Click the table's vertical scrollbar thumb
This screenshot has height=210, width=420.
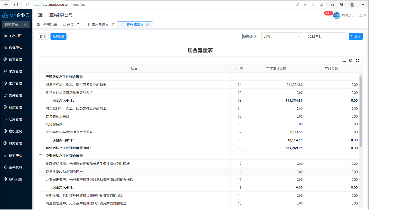click(361, 112)
